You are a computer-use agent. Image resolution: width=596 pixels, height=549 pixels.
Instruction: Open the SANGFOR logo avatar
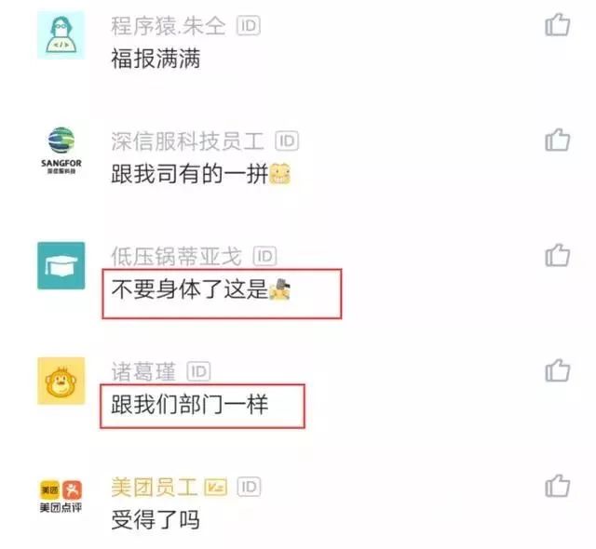point(61,151)
